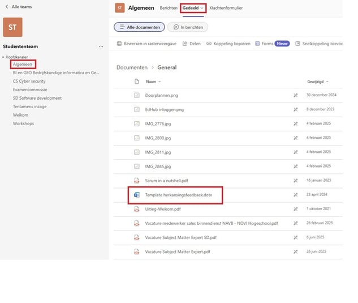358x303 pixels.
Task: Open BI en GEO Bedrijfskundige informatica channel
Action: 56,72
